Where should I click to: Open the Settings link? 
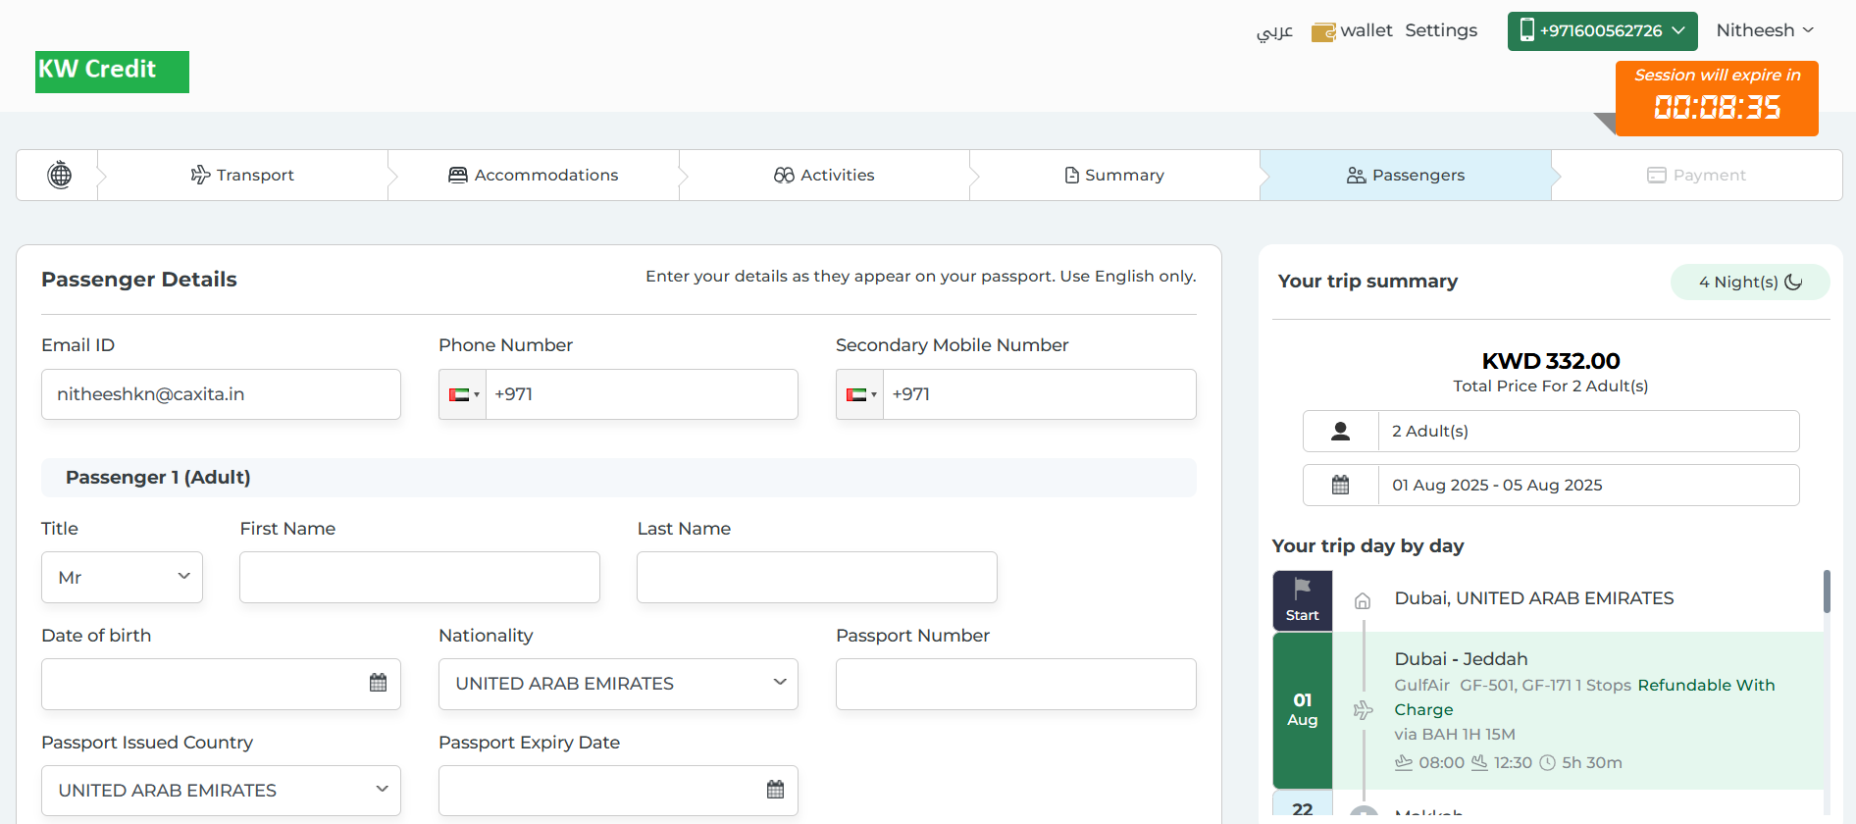tap(1440, 30)
